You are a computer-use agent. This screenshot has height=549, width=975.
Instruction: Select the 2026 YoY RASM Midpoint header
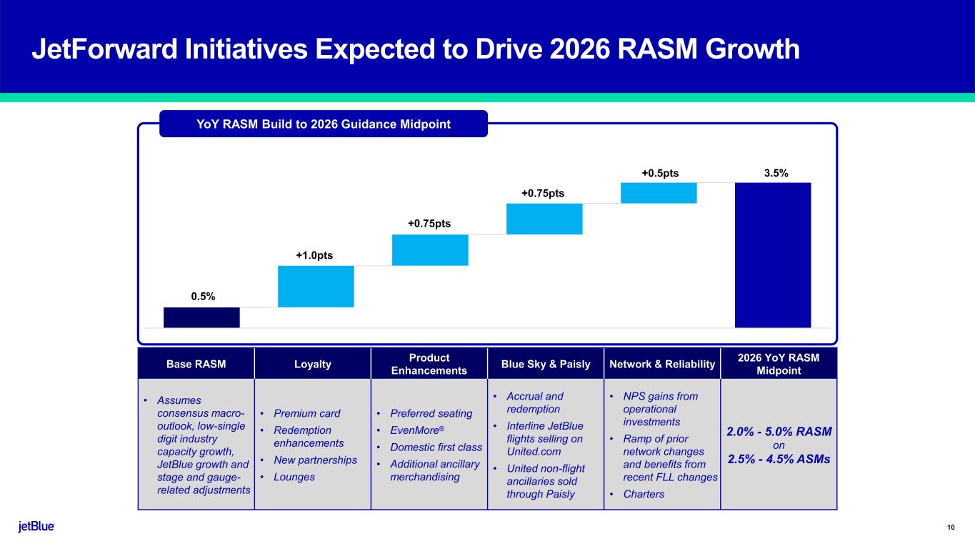[779, 364]
